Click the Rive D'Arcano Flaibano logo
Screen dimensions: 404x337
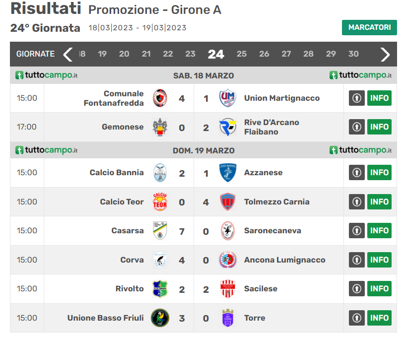pos(228,127)
